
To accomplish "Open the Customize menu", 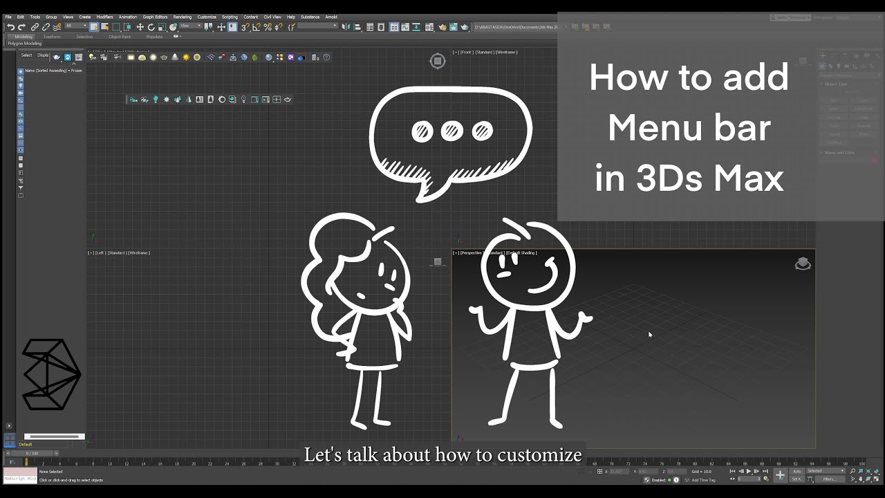I will click(x=207, y=17).
